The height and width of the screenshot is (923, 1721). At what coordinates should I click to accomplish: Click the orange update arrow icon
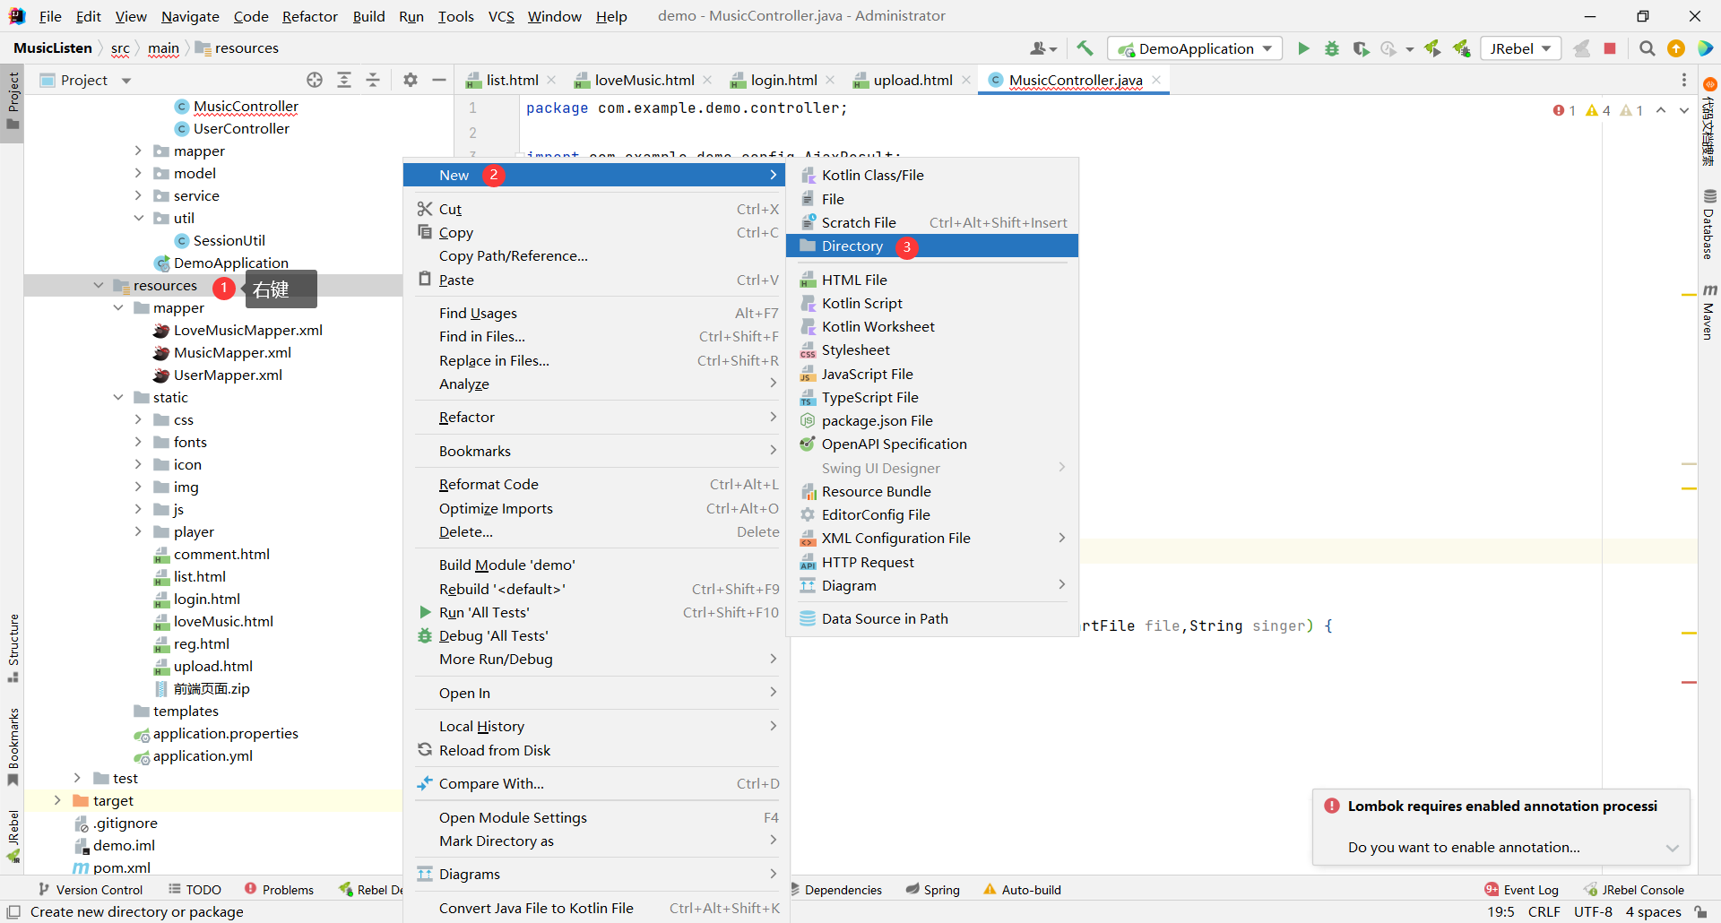1675,48
